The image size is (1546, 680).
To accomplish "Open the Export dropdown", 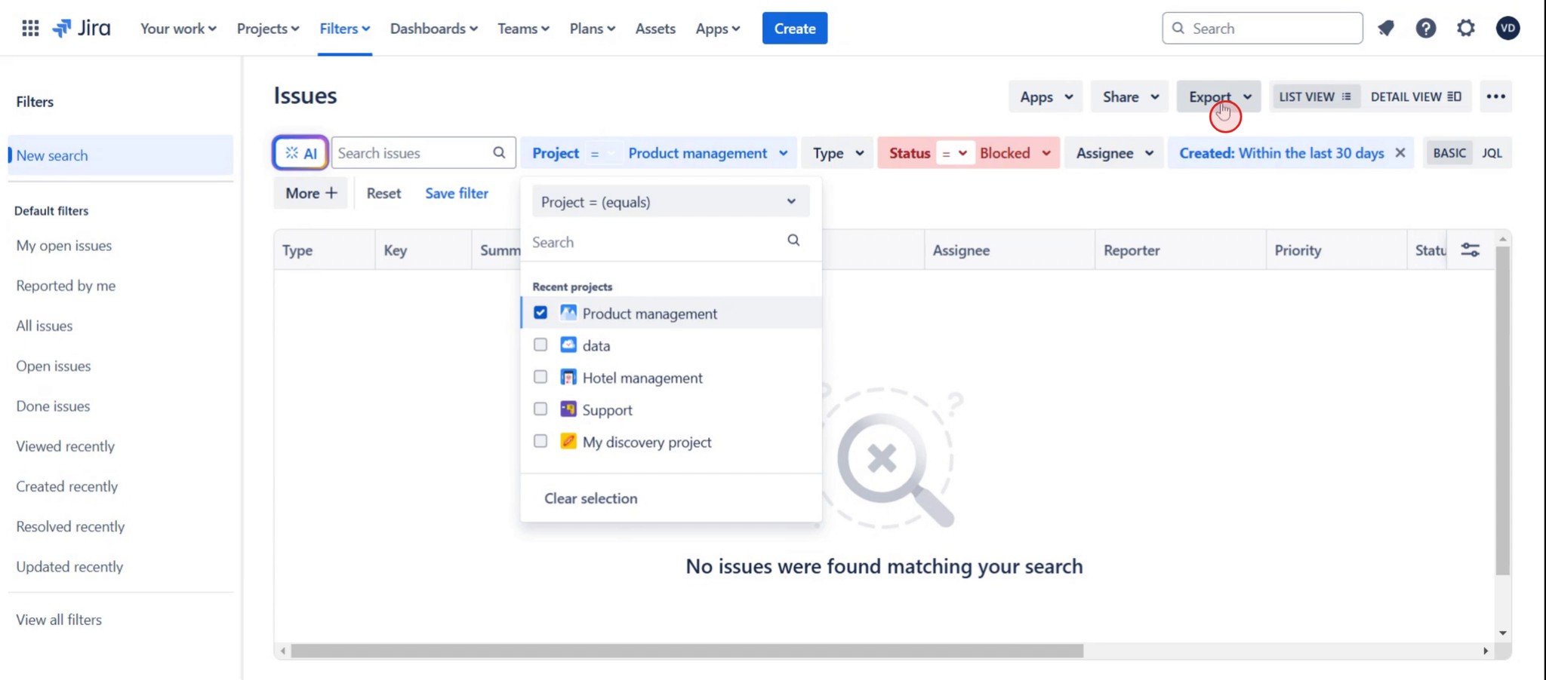I will [x=1218, y=96].
